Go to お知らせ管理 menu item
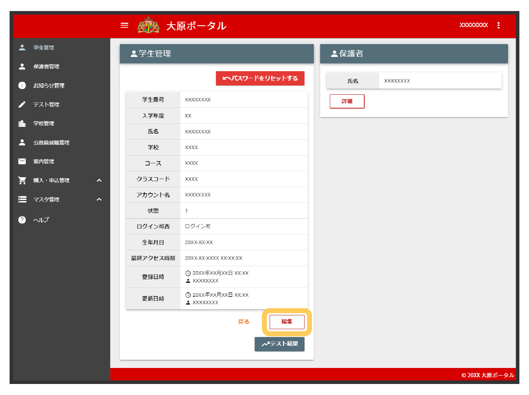The height and width of the screenshot is (395, 529). coord(49,85)
